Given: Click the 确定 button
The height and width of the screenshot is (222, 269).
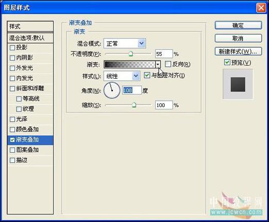Looking at the screenshot, I should 238,26.
